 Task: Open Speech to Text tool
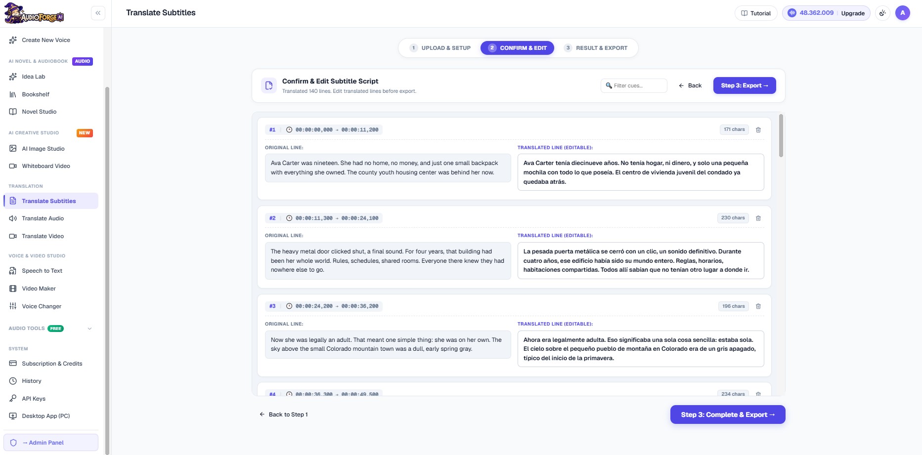pos(51,271)
